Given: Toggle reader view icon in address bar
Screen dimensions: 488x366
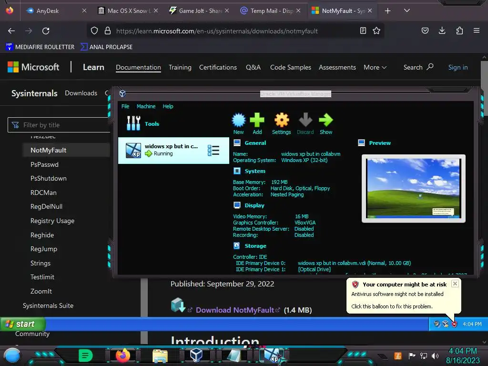Looking at the screenshot, I should tap(363, 30).
